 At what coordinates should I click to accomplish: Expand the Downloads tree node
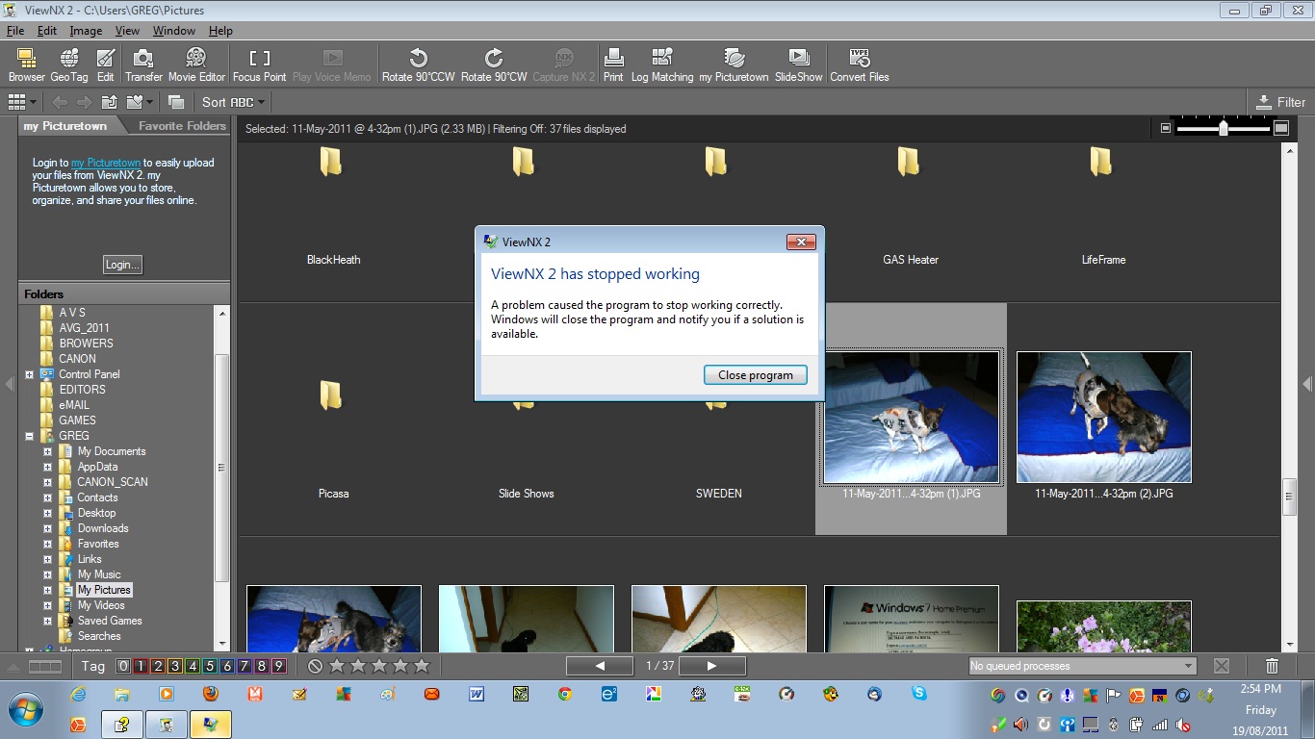tap(47, 528)
